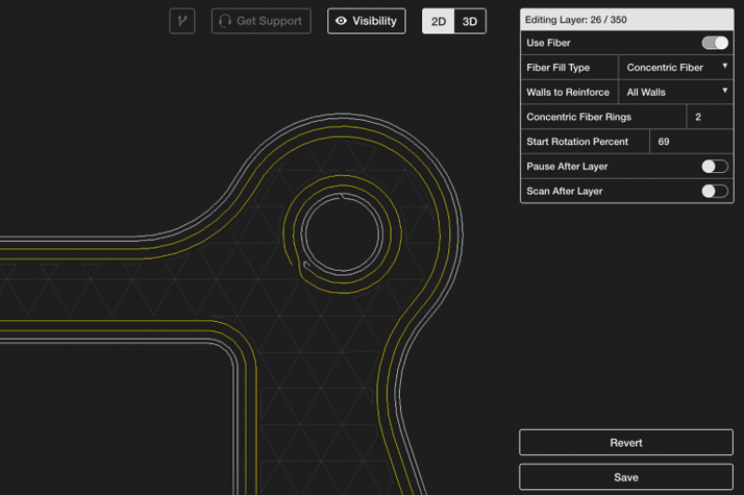Click the Save button
Viewport: 744px width, 495px height.
(x=626, y=477)
